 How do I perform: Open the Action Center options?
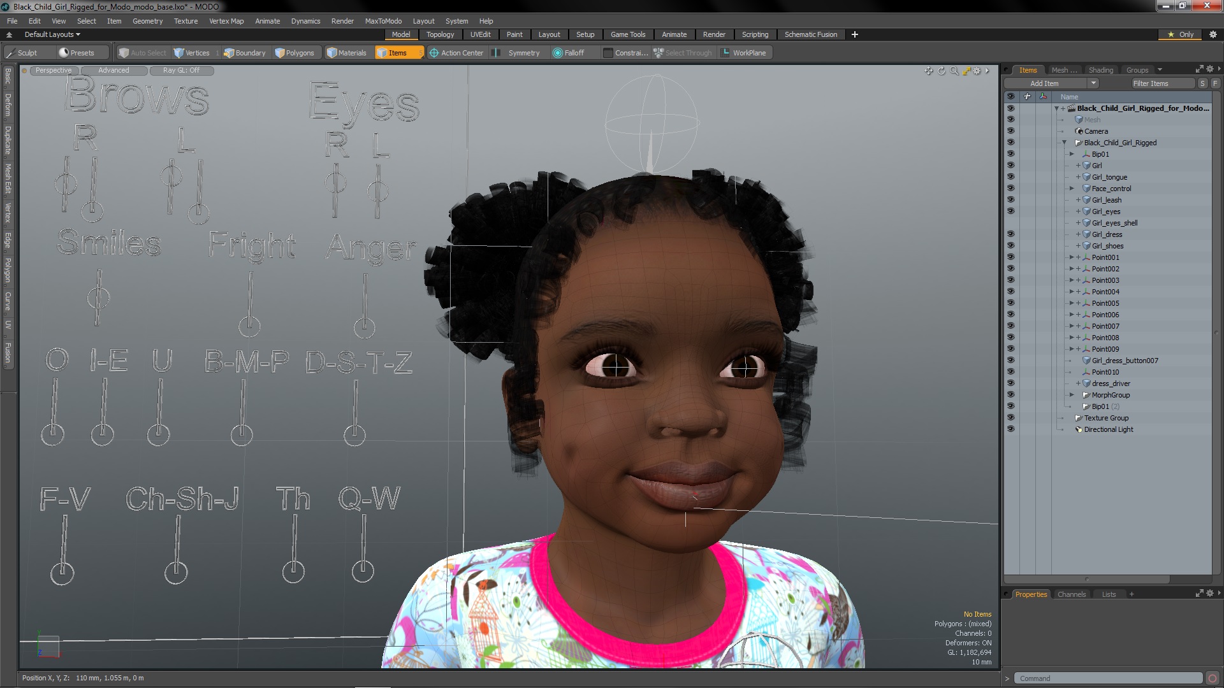(x=456, y=53)
